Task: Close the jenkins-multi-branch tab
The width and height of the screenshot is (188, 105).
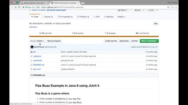Action: pos(48,3)
